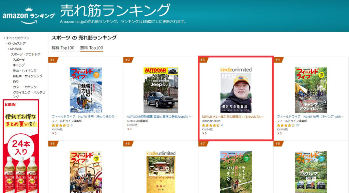Open 登山・ハイキング category

point(25,71)
